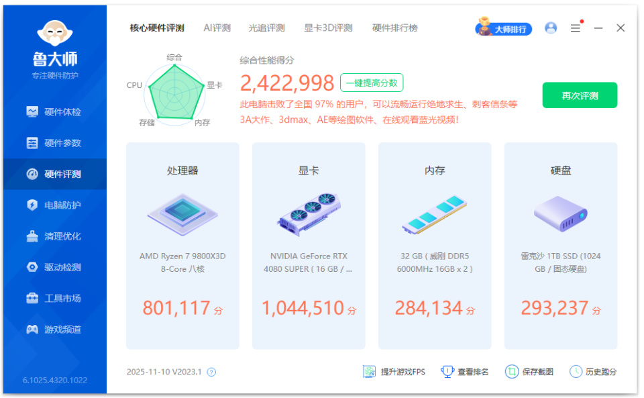The width and height of the screenshot is (644, 398).
Task: Switch to the AI评测 tab
Action: click(x=217, y=28)
